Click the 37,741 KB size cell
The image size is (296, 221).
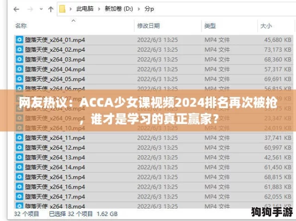coord(278,138)
